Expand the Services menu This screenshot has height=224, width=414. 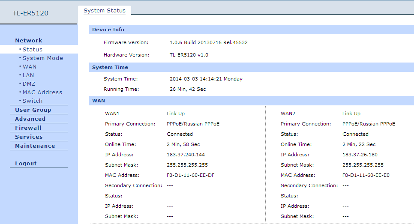coord(29,137)
